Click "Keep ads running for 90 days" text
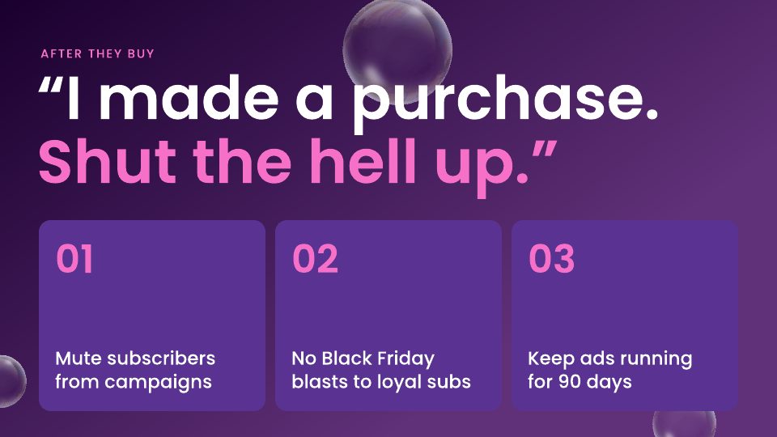 pos(610,370)
